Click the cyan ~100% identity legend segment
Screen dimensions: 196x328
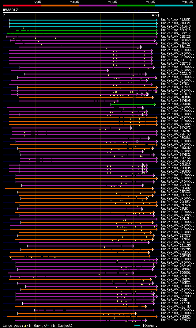tap(174, 6)
